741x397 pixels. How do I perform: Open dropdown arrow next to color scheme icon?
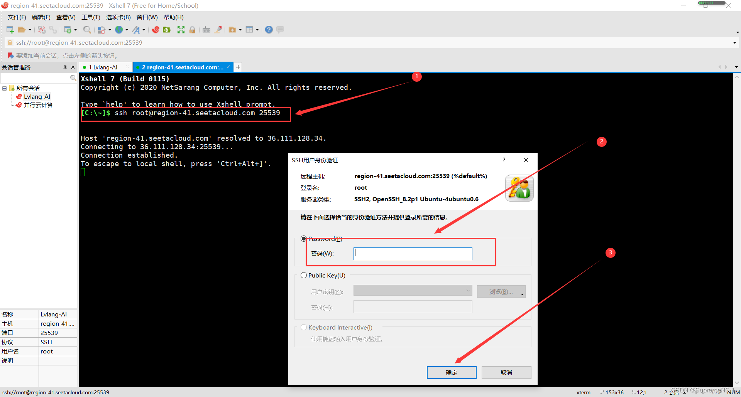pos(110,30)
